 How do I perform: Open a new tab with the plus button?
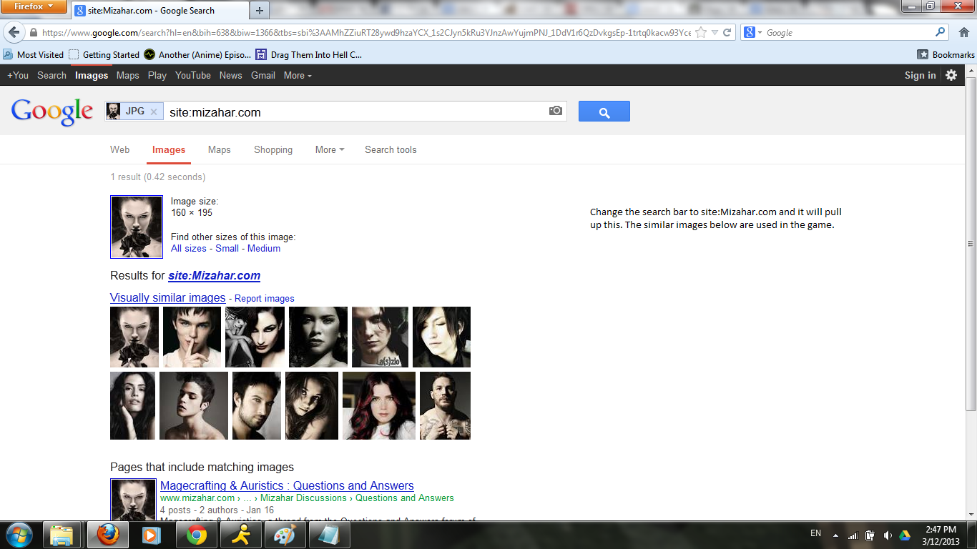[x=260, y=10]
